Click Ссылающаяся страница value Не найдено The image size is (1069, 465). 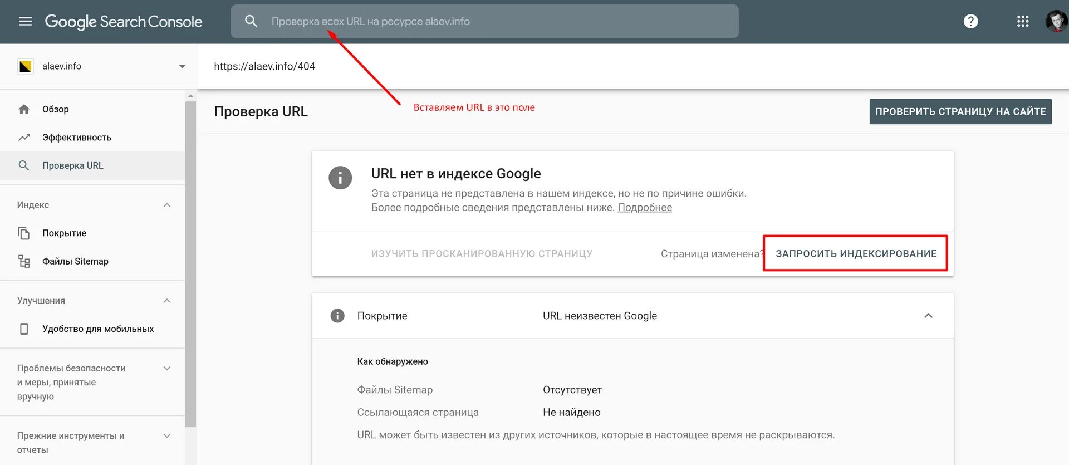tap(572, 413)
